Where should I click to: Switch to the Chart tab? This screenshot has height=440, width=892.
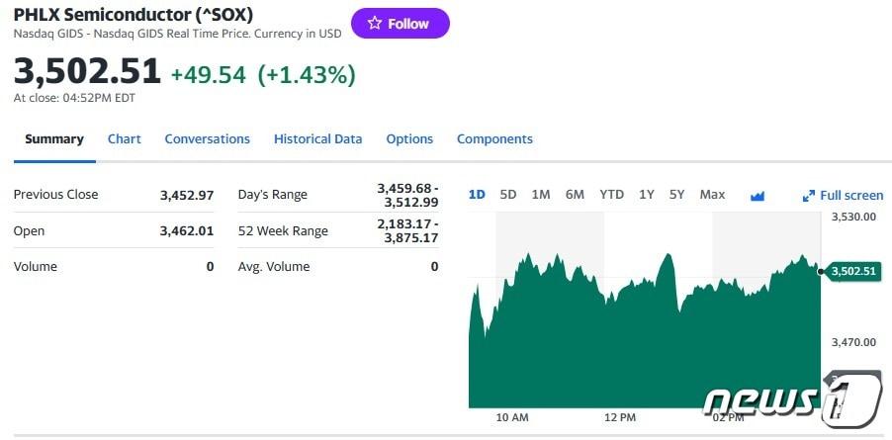tap(125, 139)
